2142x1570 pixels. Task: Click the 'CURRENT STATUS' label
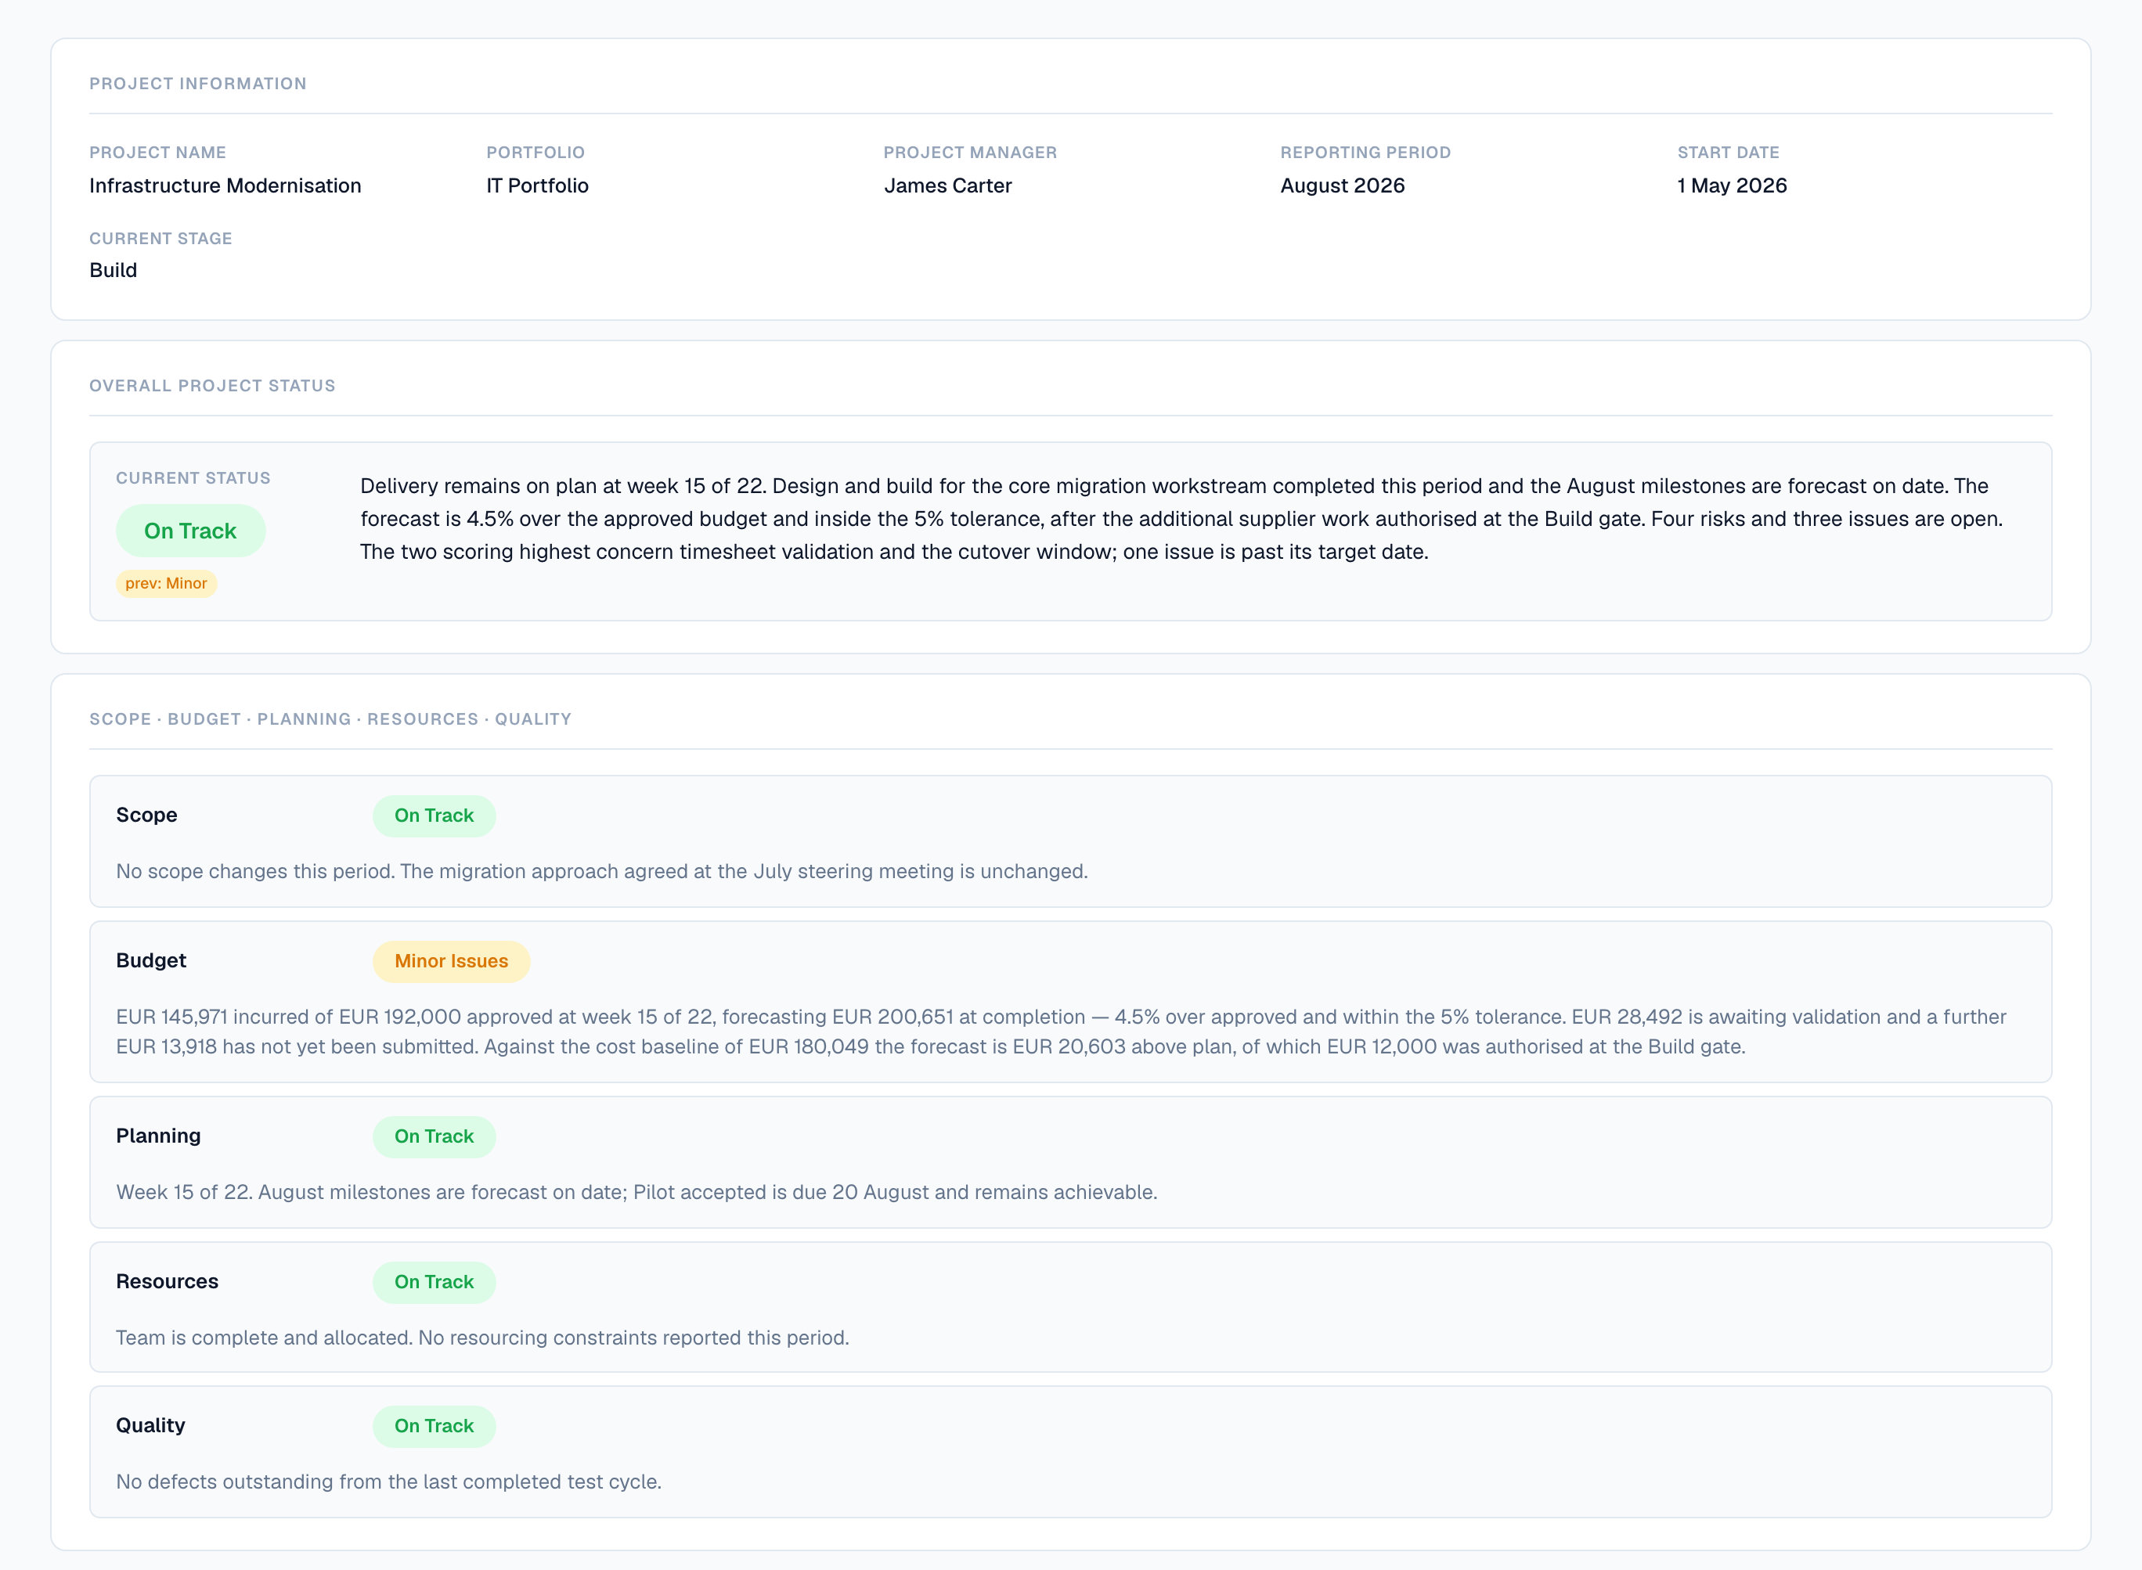[x=193, y=478]
